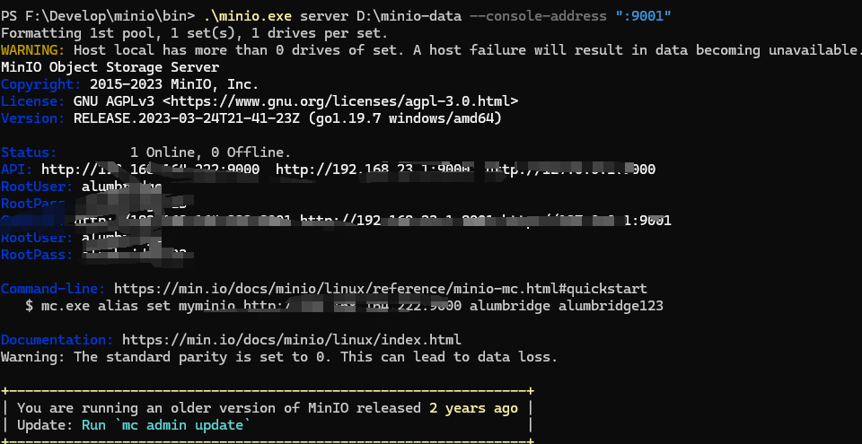Click the yellow "2 years ago" text
Image resolution: width=862 pixels, height=444 pixels.
[x=473, y=408]
